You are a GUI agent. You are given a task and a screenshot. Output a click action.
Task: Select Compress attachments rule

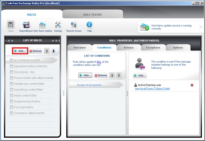pyautogui.click(x=29, y=113)
